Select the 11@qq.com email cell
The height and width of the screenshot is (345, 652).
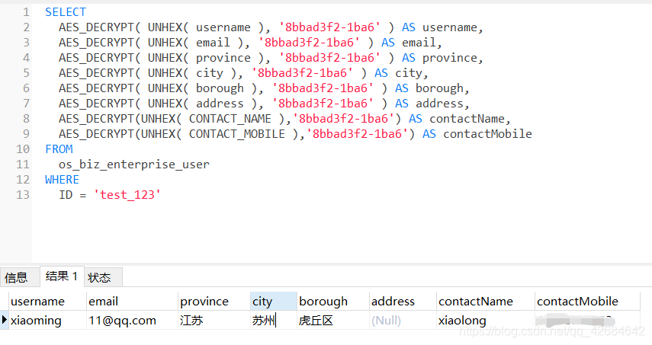pos(132,320)
